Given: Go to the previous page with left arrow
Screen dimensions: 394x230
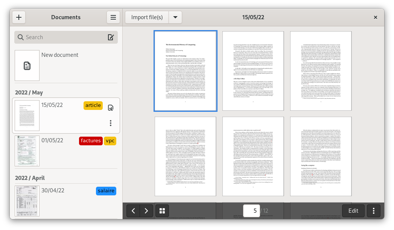Looking at the screenshot, I should [133, 211].
